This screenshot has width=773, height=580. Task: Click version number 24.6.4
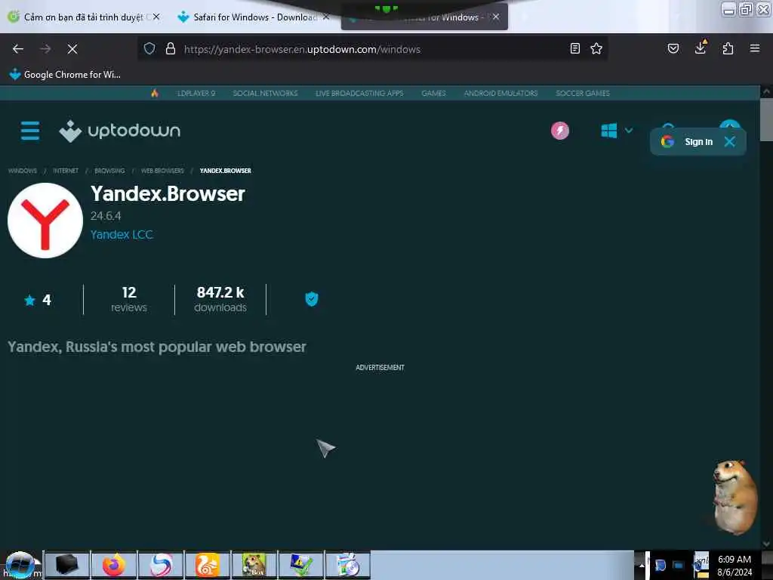[106, 215]
